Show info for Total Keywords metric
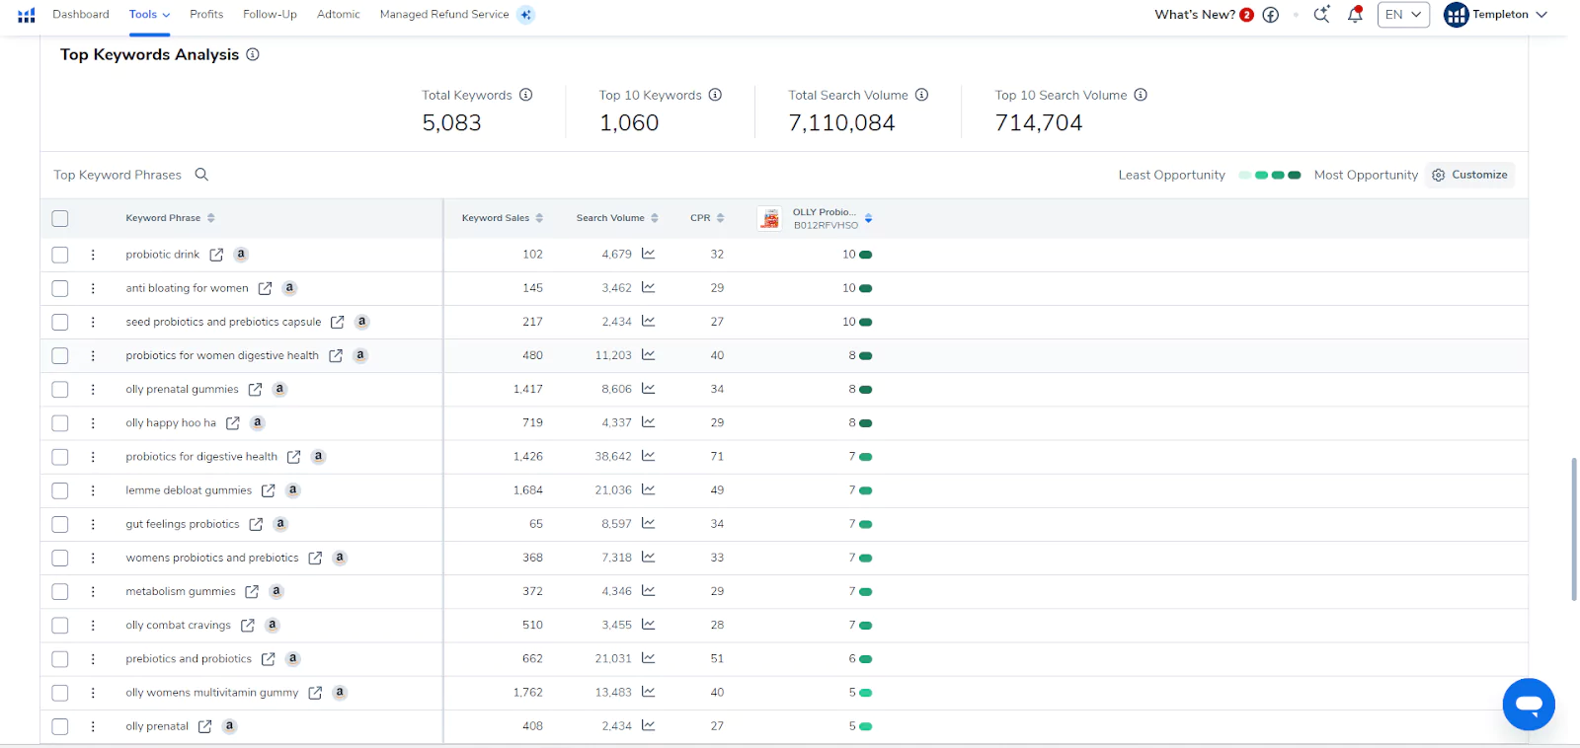Viewport: 1580px width, 748px height. [526, 95]
